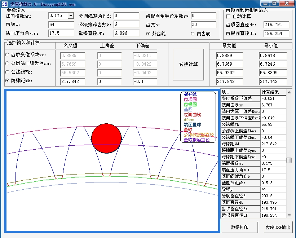
Task: Choose 公法线Wk input mode
Action: (7, 72)
